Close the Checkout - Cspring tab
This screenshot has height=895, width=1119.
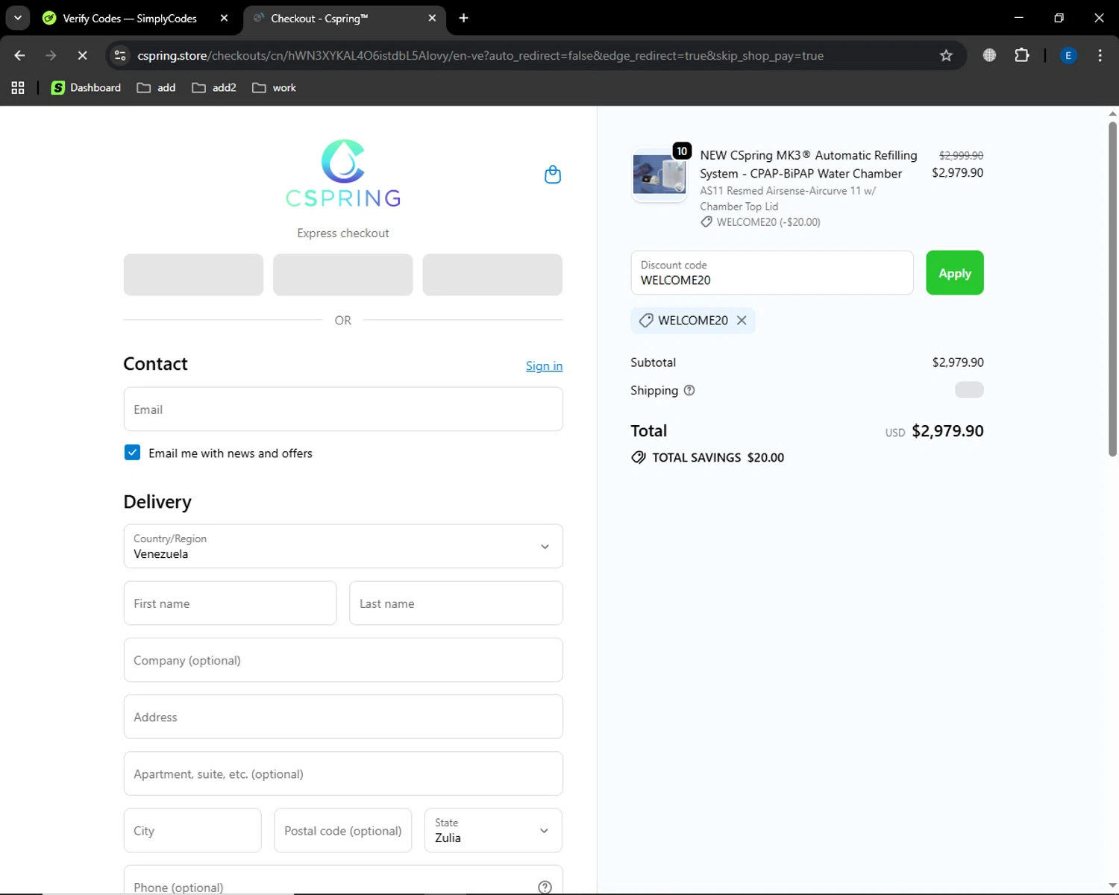point(432,18)
